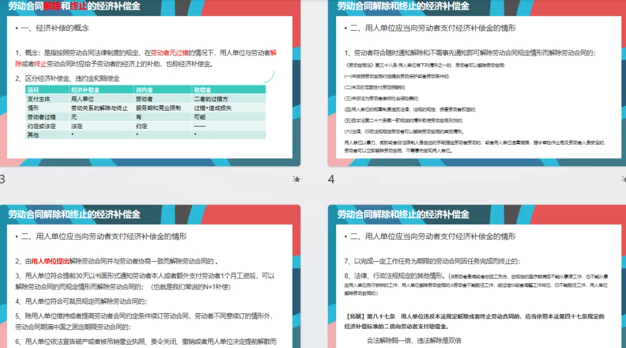Click clause (一) on slide 4
This screenshot has width=626, height=348.
click(396, 76)
